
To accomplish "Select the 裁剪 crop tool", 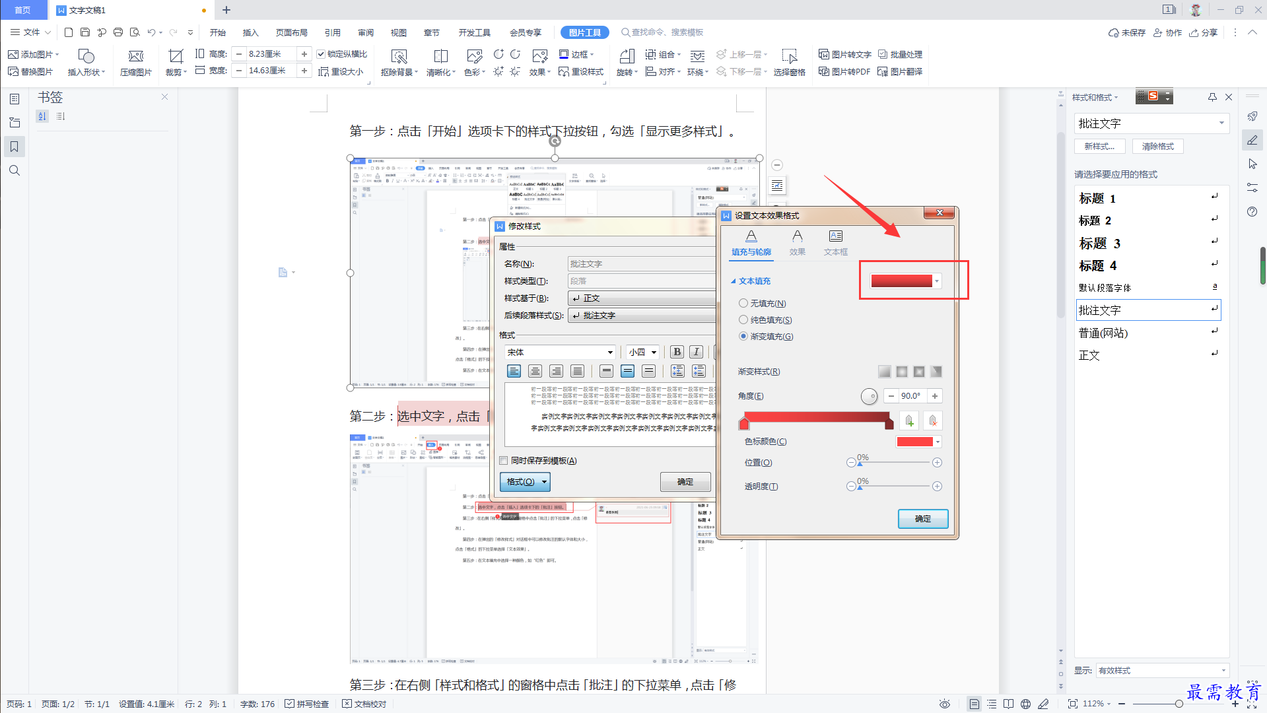I will click(x=176, y=63).
